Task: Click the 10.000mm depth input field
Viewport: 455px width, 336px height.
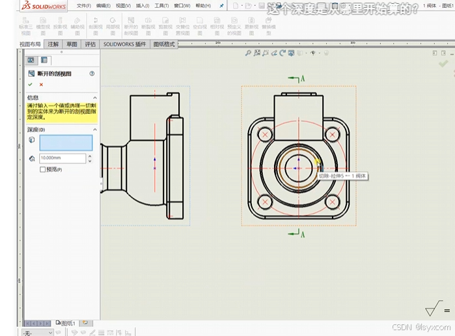Action: (x=62, y=158)
